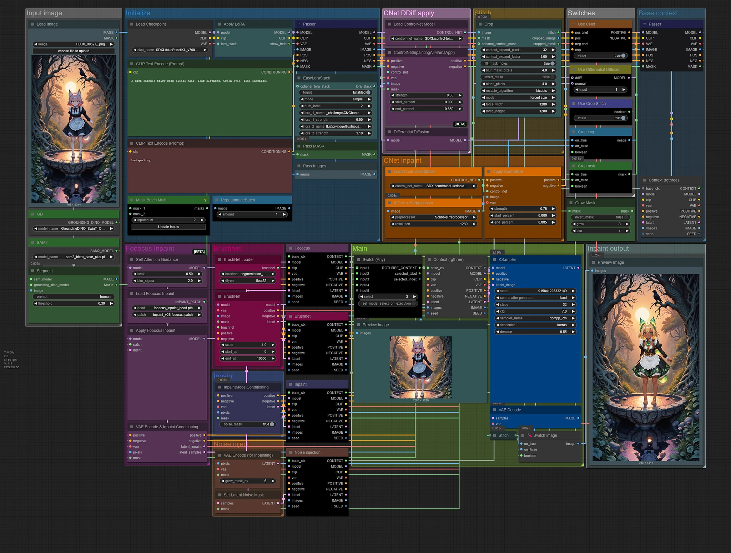The image size is (731, 553).
Task: Increase KSampler steps with right arrow
Action: [573, 305]
